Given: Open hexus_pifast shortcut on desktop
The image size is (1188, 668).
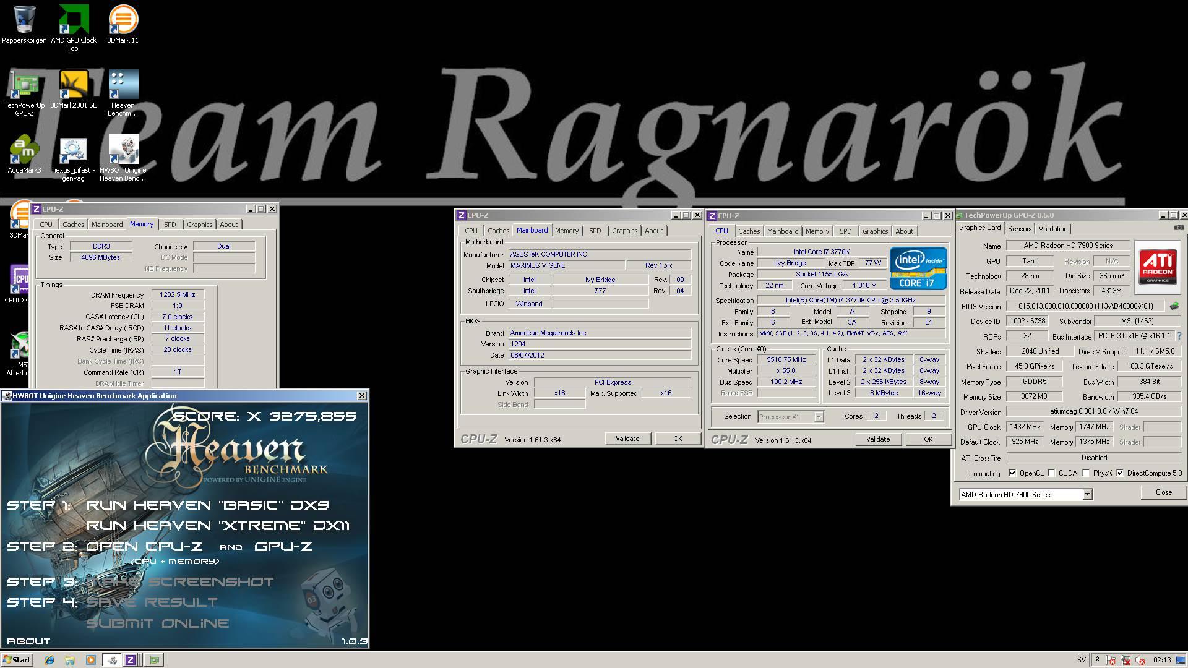Looking at the screenshot, I should click(74, 159).
